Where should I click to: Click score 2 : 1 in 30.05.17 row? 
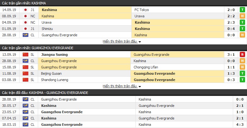[240, 106]
